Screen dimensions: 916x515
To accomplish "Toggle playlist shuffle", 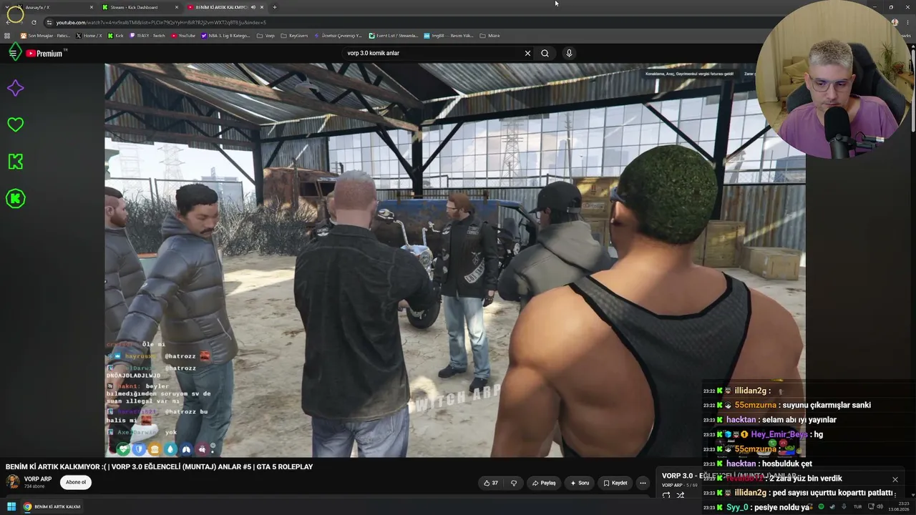I will [681, 495].
